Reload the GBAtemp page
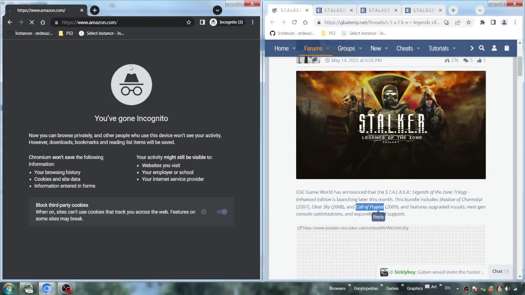 (x=294, y=22)
